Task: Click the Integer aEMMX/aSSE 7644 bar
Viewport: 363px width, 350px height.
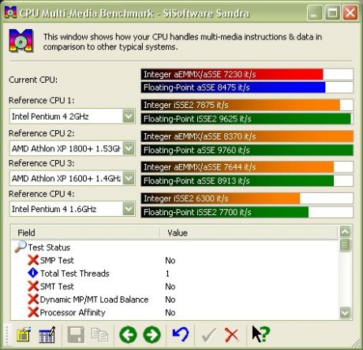Action: click(x=247, y=167)
